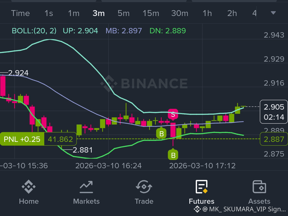Image resolution: width=288 pixels, height=216 pixels.
Task: Tap the 2026-03-10 17:12 time axis label
Action: (x=202, y=166)
